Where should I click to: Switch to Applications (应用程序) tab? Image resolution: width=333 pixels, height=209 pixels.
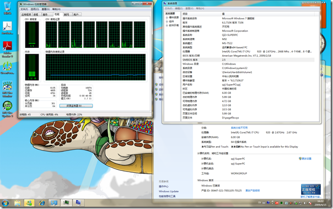click(26, 14)
